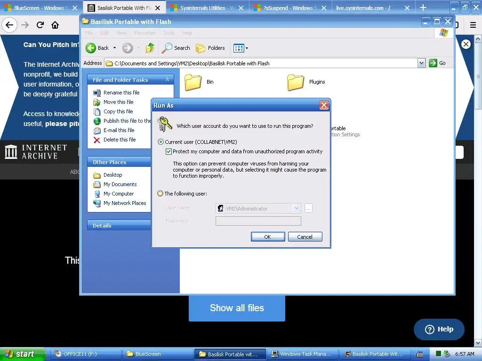Viewport: 482px width, 361px height.
Task: Open the View menu in Explorer
Action: [121, 33]
